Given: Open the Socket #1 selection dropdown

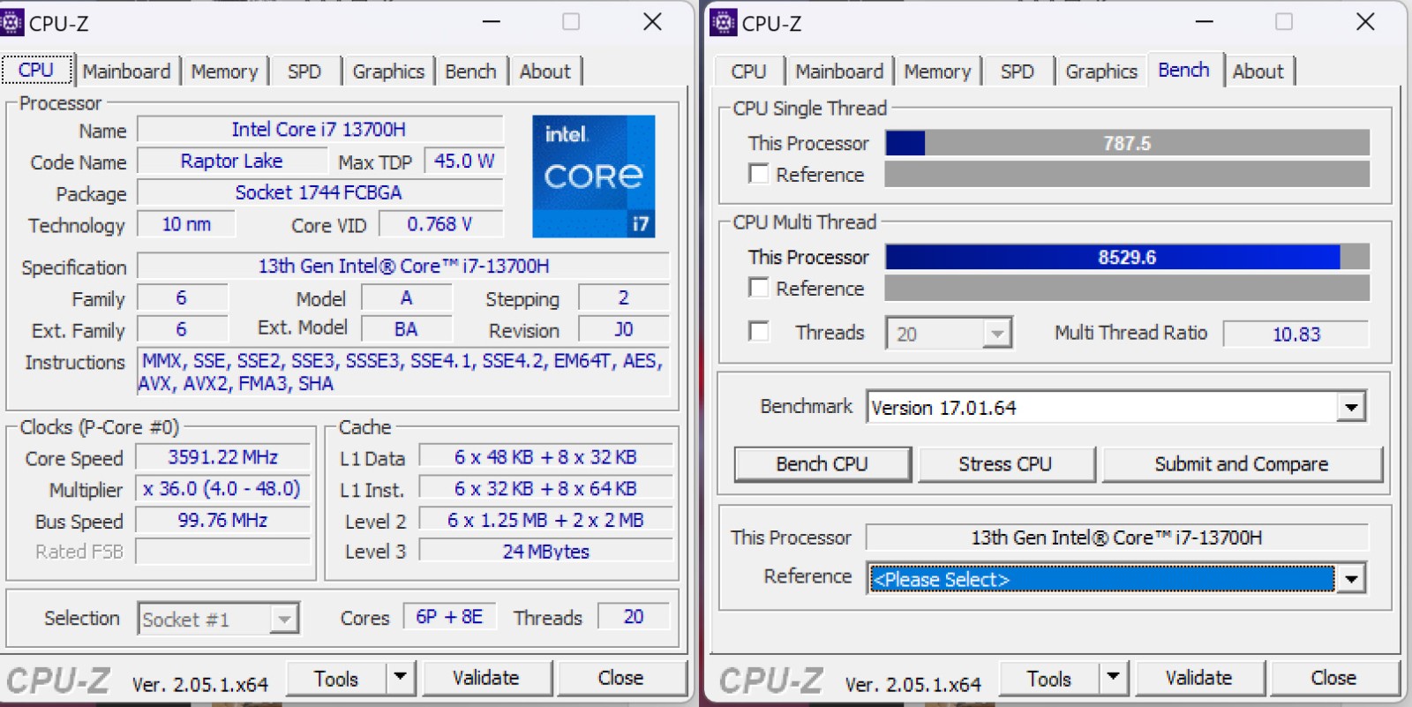Looking at the screenshot, I should (x=283, y=619).
